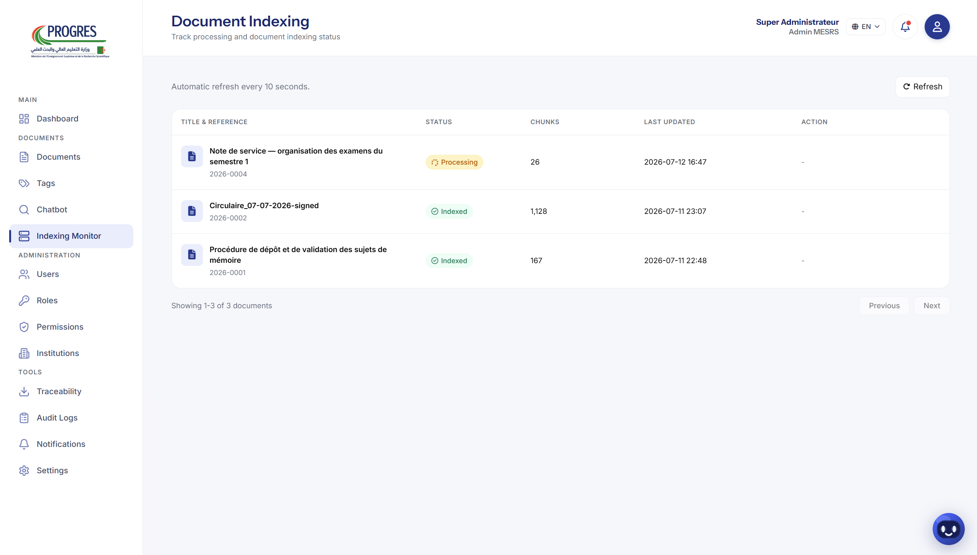
Task: Open Roles menu item
Action: pyautogui.click(x=71, y=301)
